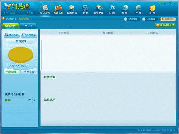Switch to the CET(一) tab
The height and width of the screenshot is (134, 179).
tap(28, 26)
